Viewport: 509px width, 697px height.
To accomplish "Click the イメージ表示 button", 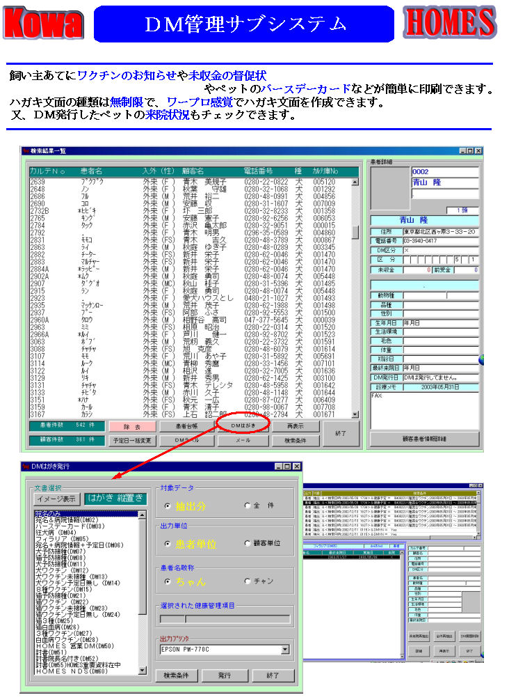I will tap(57, 499).
